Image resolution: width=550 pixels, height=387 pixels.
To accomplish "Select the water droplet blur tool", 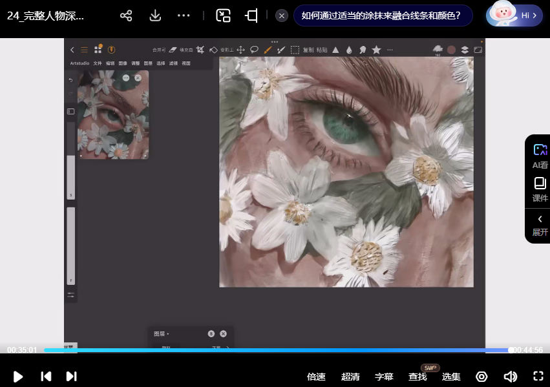I will pos(350,49).
